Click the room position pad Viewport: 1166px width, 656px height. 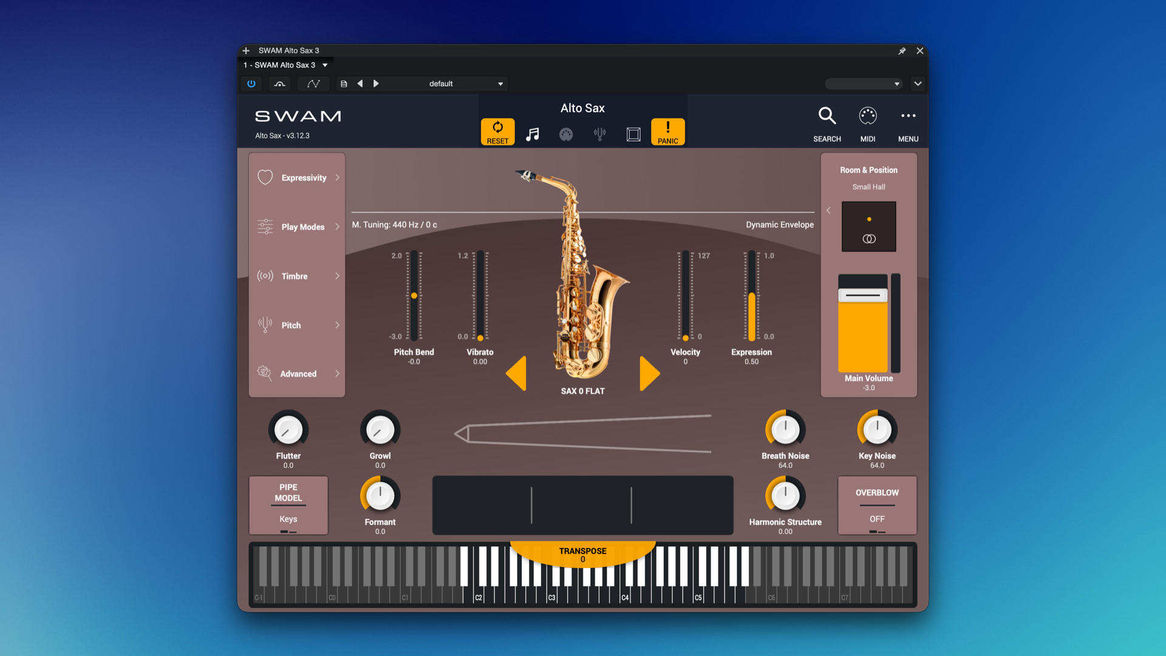click(868, 227)
